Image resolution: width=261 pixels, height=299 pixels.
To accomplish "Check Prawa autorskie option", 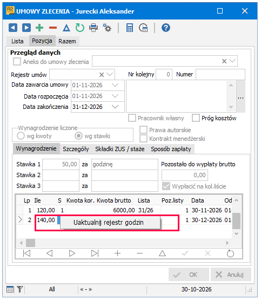I will click(143, 130).
